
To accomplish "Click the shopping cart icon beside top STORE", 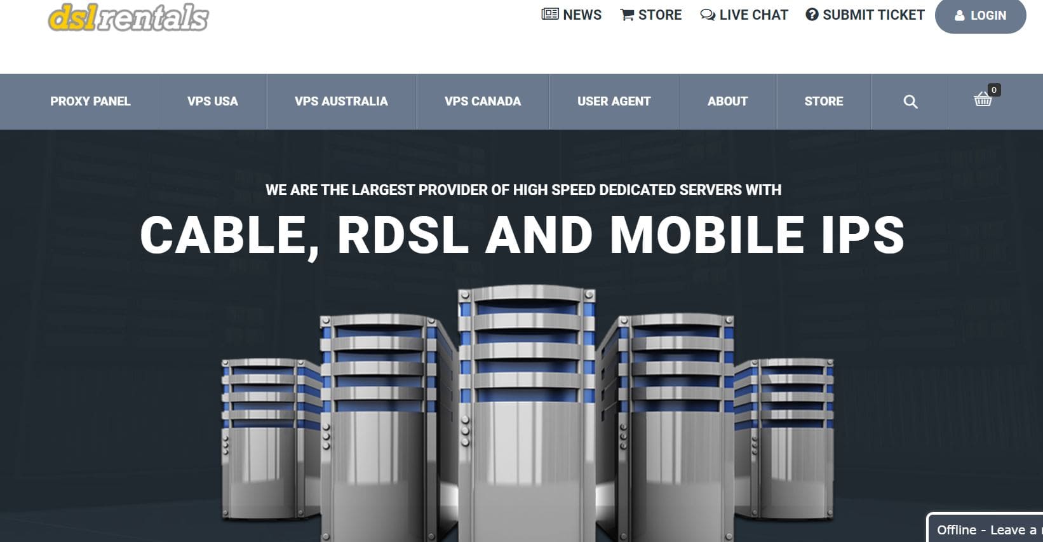I will (627, 15).
